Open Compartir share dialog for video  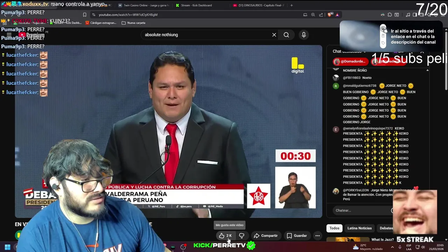tap(266, 236)
